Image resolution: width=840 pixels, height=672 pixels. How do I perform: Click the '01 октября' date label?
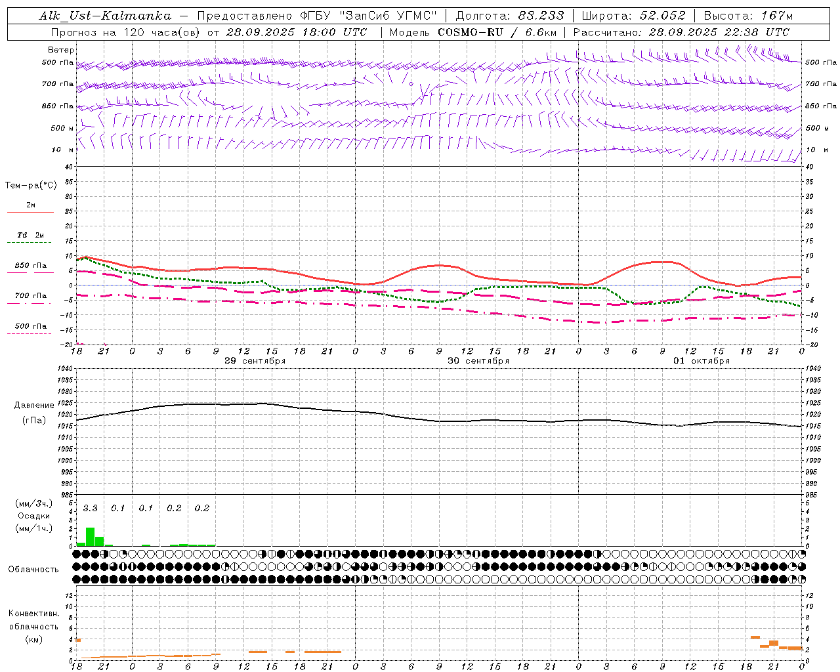[702, 361]
